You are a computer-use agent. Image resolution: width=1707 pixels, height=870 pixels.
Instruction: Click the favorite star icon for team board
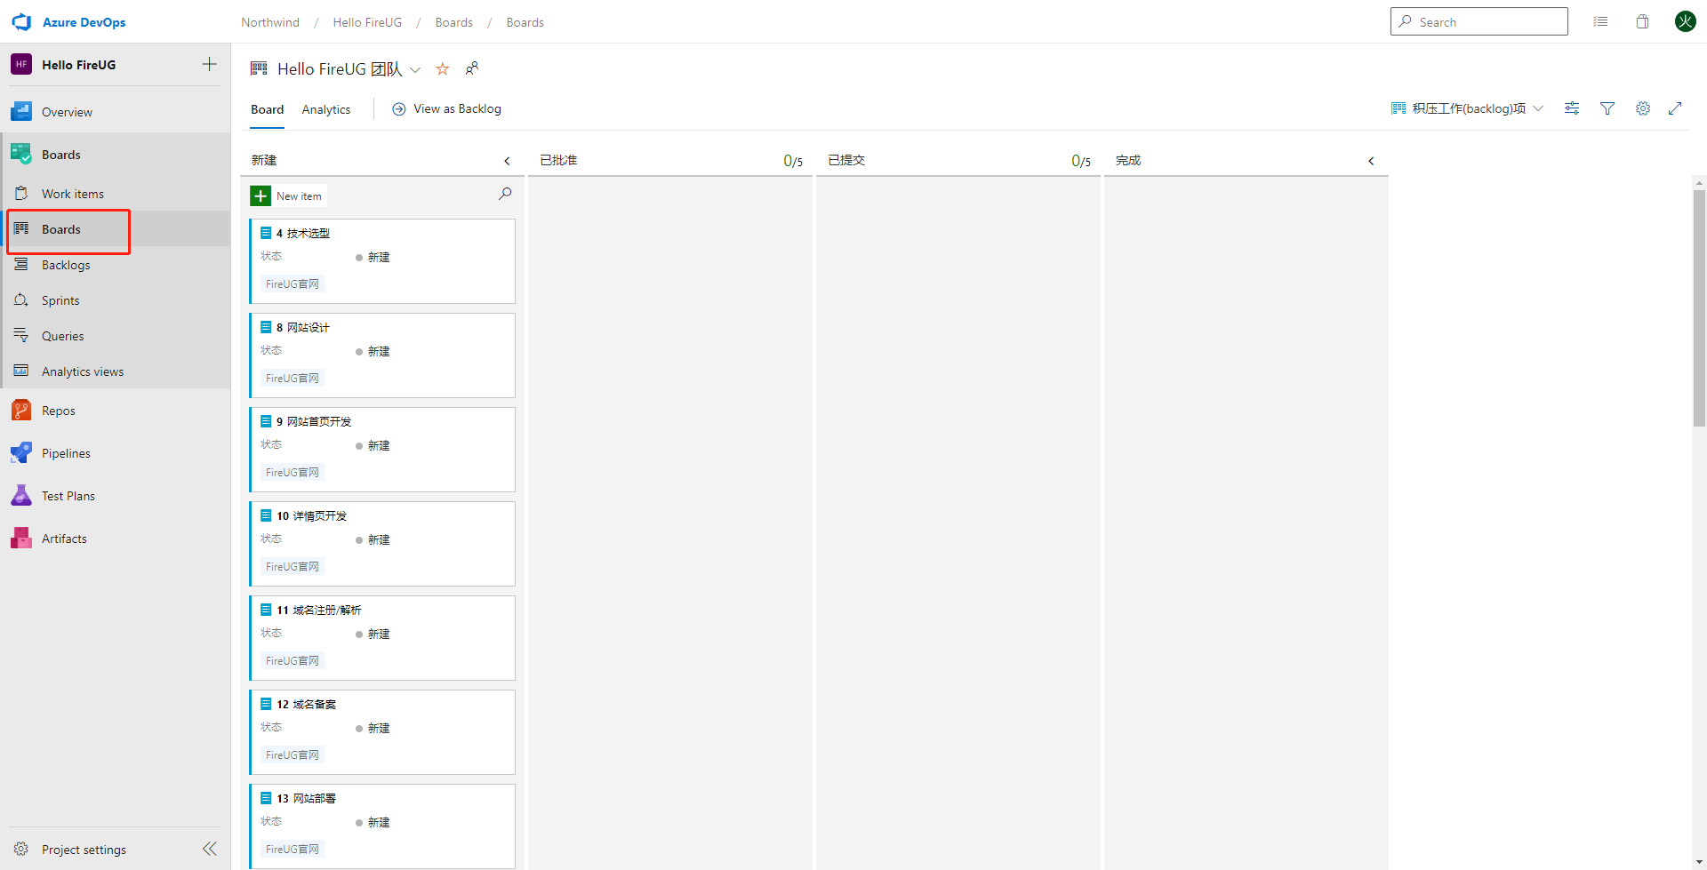click(x=442, y=69)
